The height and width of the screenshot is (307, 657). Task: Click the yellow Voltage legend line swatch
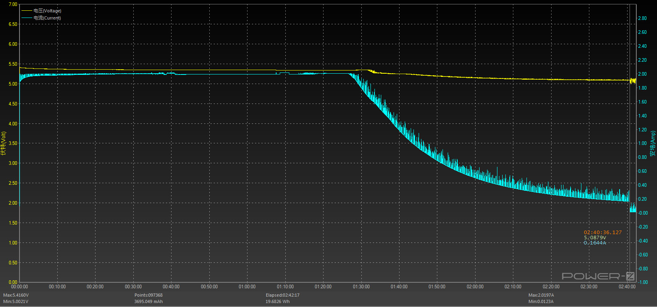27,11
